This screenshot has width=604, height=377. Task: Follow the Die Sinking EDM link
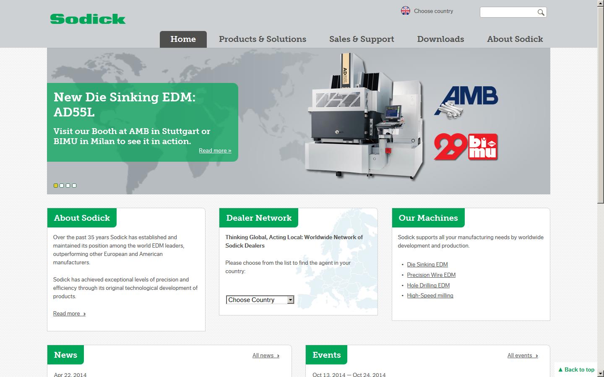point(427,264)
